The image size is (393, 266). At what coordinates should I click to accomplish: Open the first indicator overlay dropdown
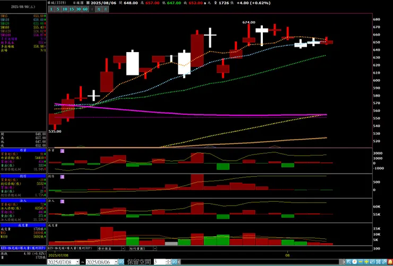123,248
